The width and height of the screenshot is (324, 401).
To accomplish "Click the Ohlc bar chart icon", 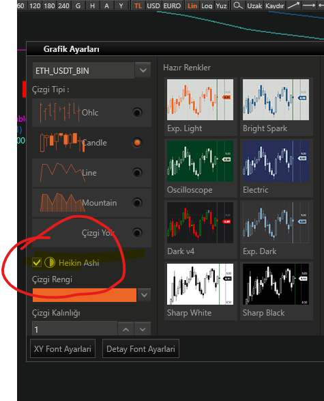I will point(60,112).
